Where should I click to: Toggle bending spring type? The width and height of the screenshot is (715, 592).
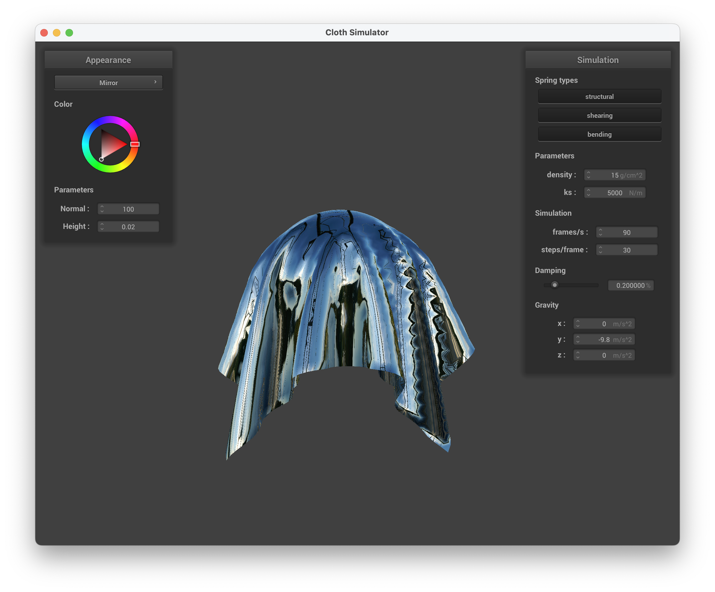click(599, 134)
